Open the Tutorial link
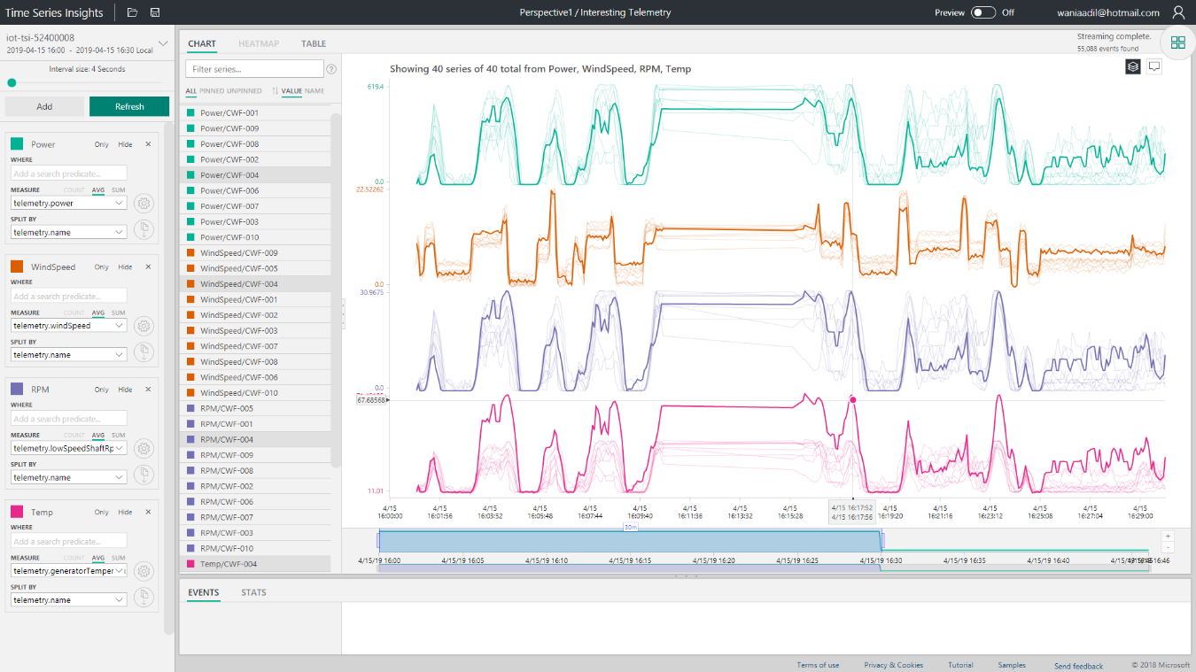This screenshot has width=1196, height=672. tap(960, 665)
